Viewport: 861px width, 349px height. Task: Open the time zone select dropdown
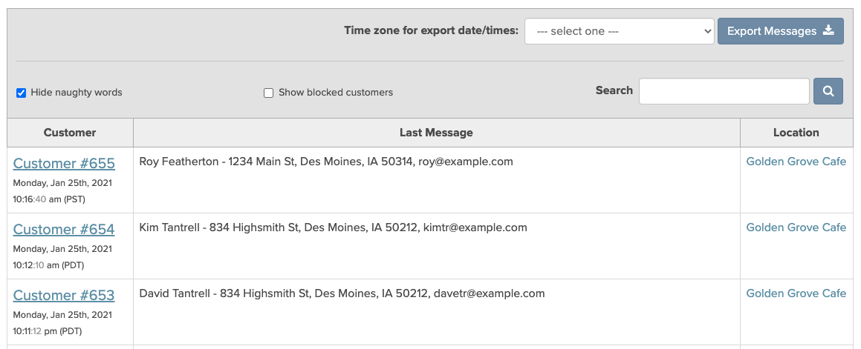tap(619, 31)
